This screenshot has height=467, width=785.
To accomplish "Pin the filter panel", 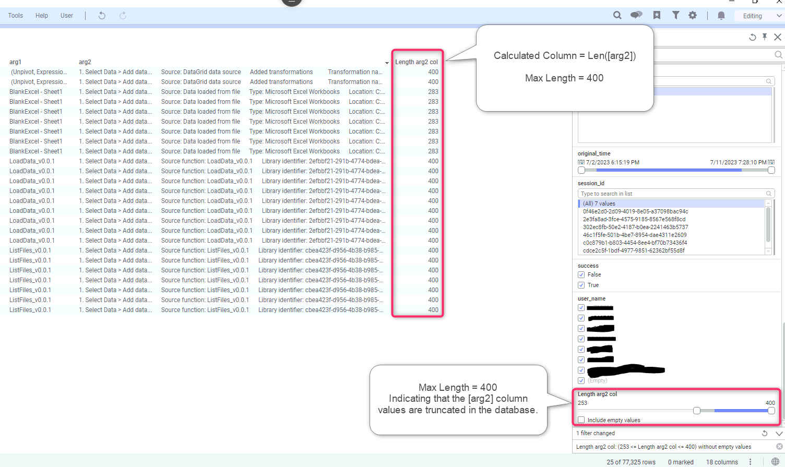I will (x=765, y=37).
